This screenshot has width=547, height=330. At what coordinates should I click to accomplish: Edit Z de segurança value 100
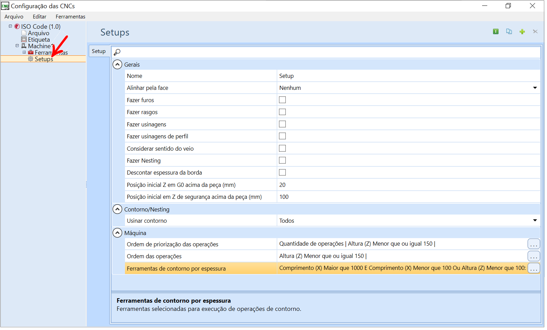tap(408, 197)
